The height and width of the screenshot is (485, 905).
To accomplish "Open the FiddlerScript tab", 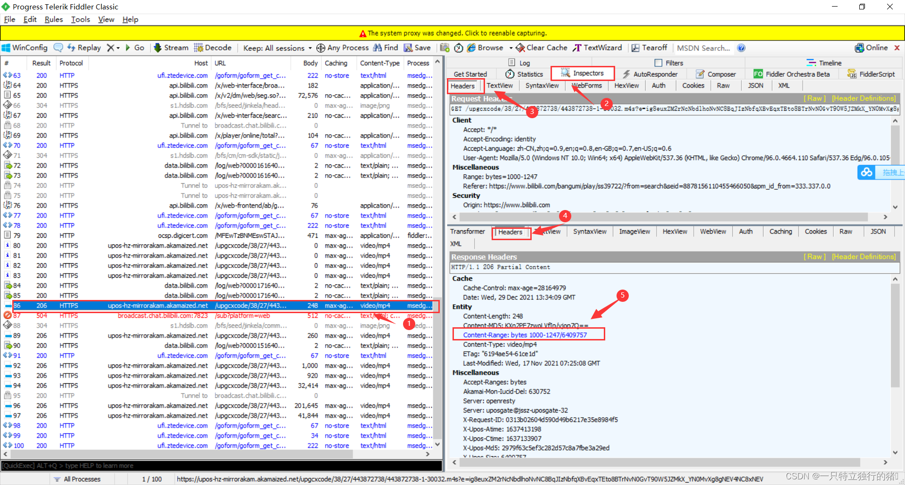I will pos(871,74).
